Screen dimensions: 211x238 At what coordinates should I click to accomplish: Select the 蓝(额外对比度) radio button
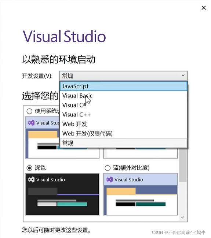click(108, 168)
